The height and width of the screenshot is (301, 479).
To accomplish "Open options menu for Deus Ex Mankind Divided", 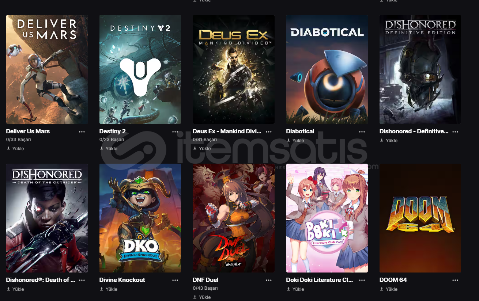I will point(269,132).
